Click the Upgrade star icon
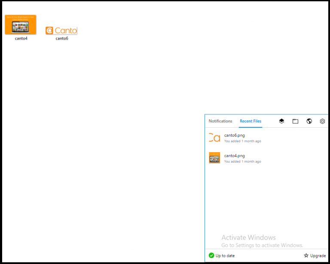Viewport: 330px width, 264px height. click(x=306, y=255)
